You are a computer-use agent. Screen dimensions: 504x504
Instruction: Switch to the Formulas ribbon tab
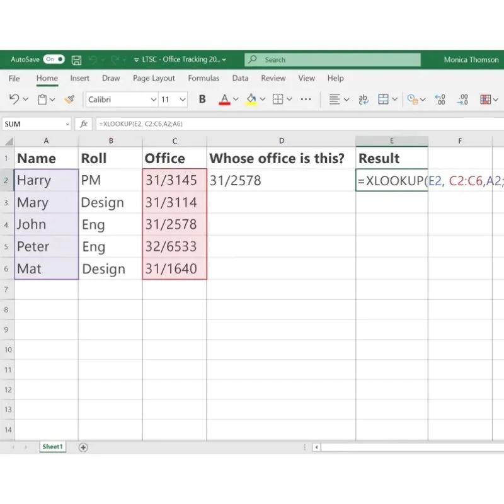(203, 78)
